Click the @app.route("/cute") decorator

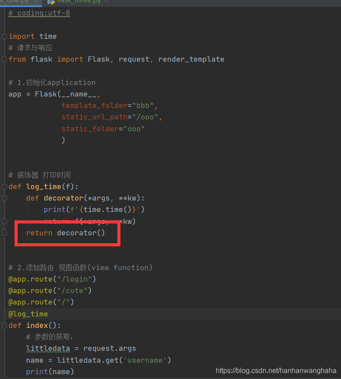tap(50, 291)
